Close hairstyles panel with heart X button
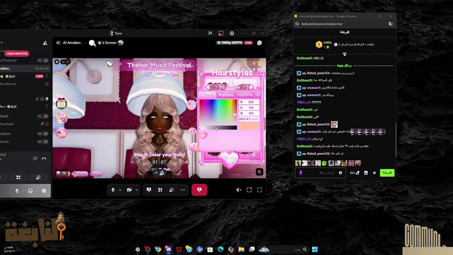The height and width of the screenshot is (255, 453). tap(229, 160)
